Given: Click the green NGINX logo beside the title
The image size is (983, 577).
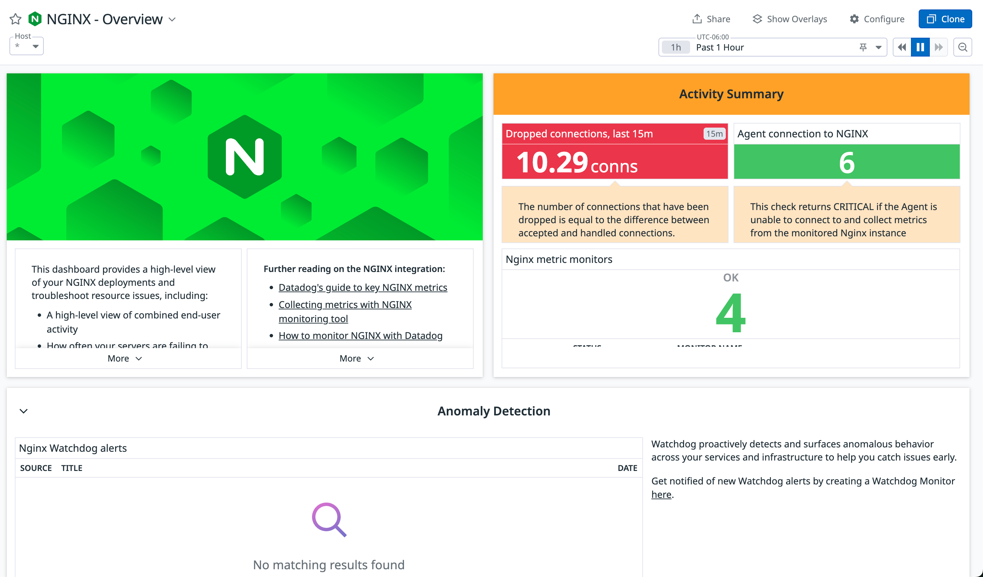Looking at the screenshot, I should tap(35, 19).
